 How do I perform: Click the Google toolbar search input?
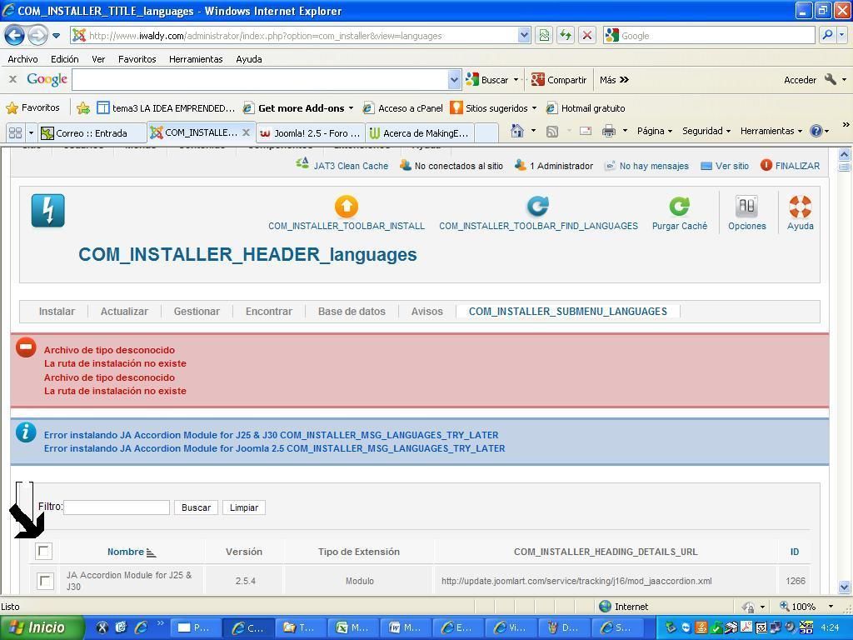tap(261, 80)
